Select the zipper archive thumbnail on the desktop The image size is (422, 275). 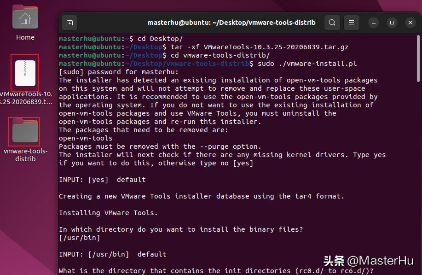coord(24,72)
